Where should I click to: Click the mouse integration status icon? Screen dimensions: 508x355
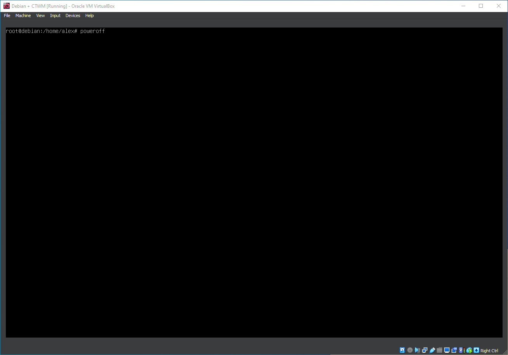pyautogui.click(x=469, y=350)
